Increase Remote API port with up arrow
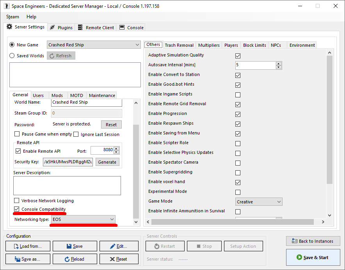Viewport: 345px width, 270px height. click(116, 148)
